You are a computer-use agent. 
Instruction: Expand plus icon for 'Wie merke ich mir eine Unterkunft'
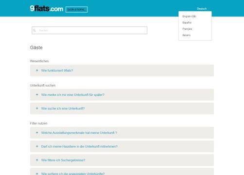[x=37, y=95]
